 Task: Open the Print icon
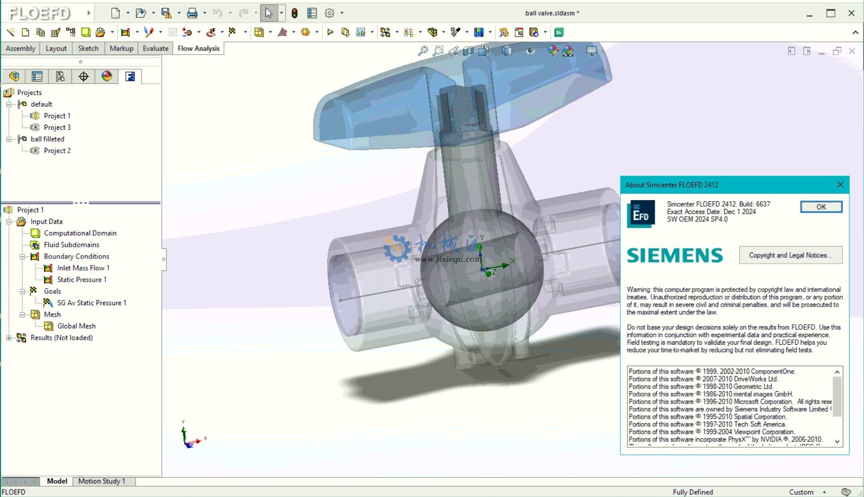[x=192, y=13]
